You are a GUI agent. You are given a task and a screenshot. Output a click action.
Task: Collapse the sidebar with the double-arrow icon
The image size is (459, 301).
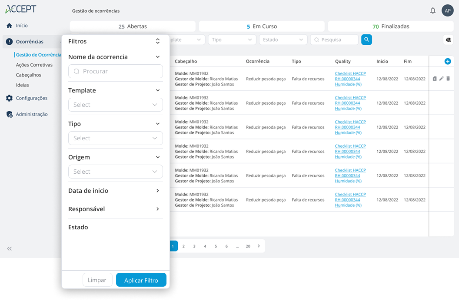coord(10,248)
